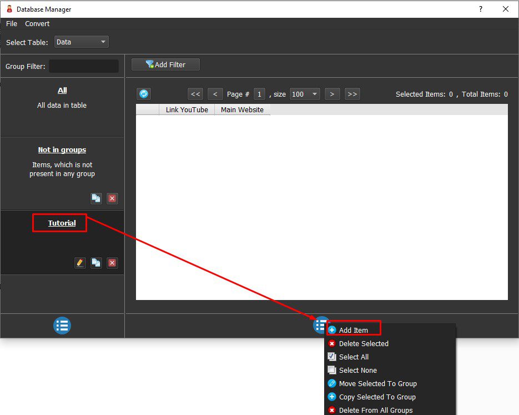Open the Convert menu
Viewport: 519px width, 415px height.
[x=37, y=24]
